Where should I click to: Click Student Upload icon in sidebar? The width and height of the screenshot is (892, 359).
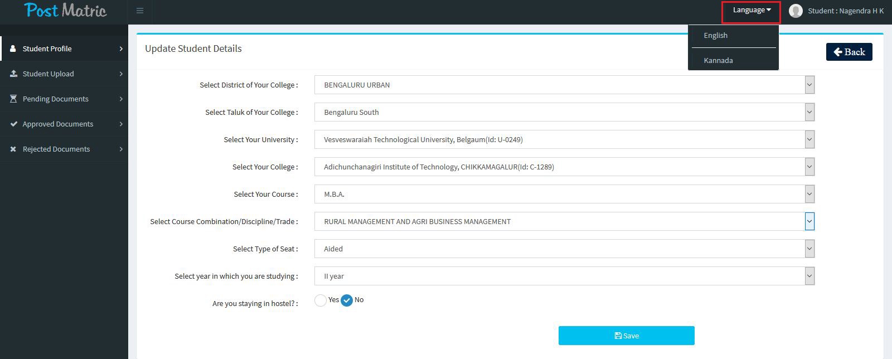pyautogui.click(x=13, y=74)
